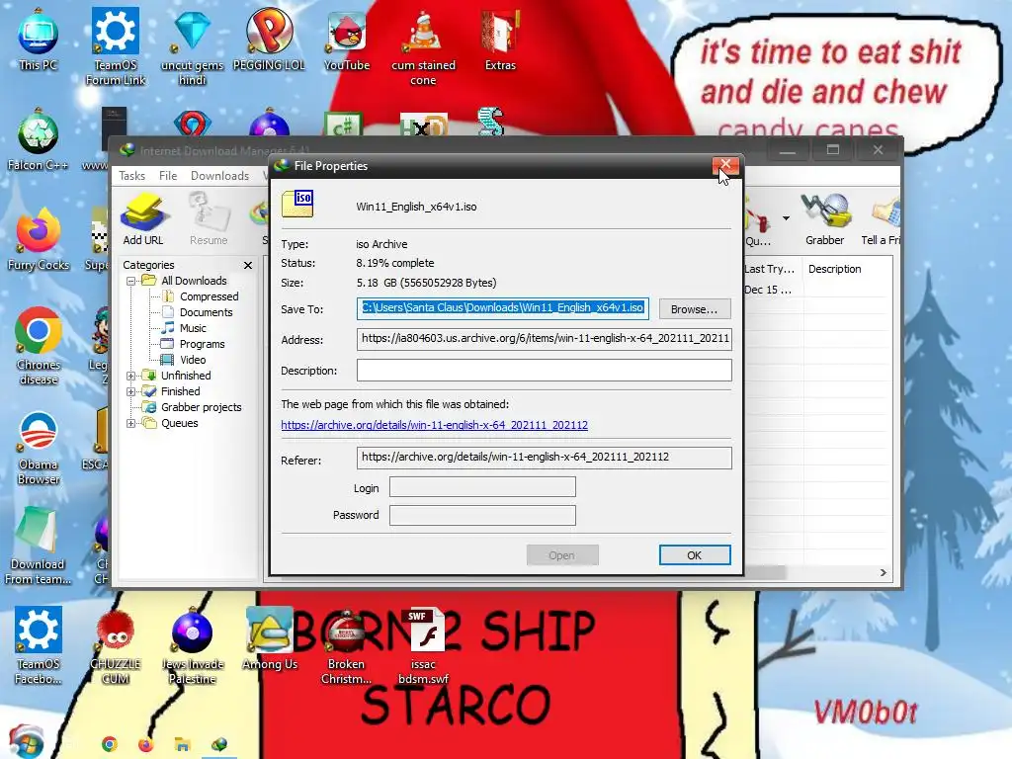Click the 'Dec 15 ...' Last Try cell
The width and height of the screenshot is (1012, 759).
768,290
